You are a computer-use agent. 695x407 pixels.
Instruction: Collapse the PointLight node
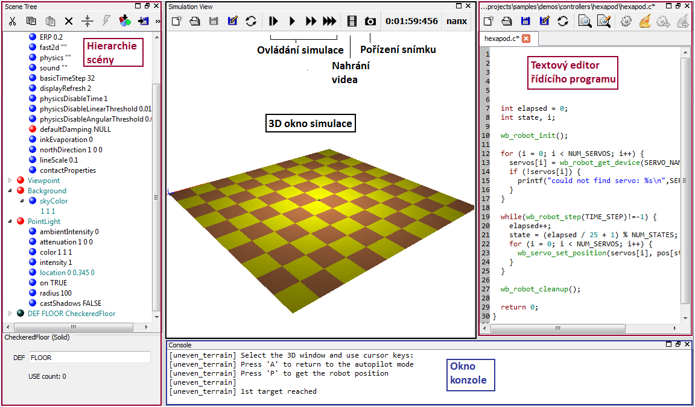(x=10, y=221)
